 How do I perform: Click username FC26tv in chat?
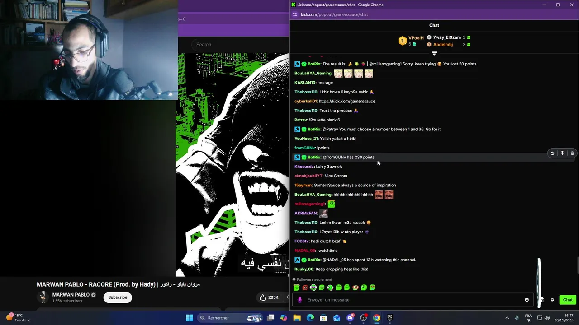tap(302, 241)
